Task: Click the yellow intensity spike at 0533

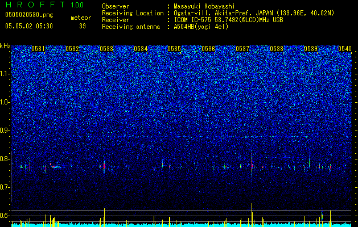Action: tap(104, 217)
